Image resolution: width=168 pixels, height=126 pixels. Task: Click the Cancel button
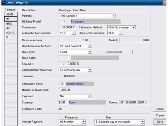[x=160, y=109]
